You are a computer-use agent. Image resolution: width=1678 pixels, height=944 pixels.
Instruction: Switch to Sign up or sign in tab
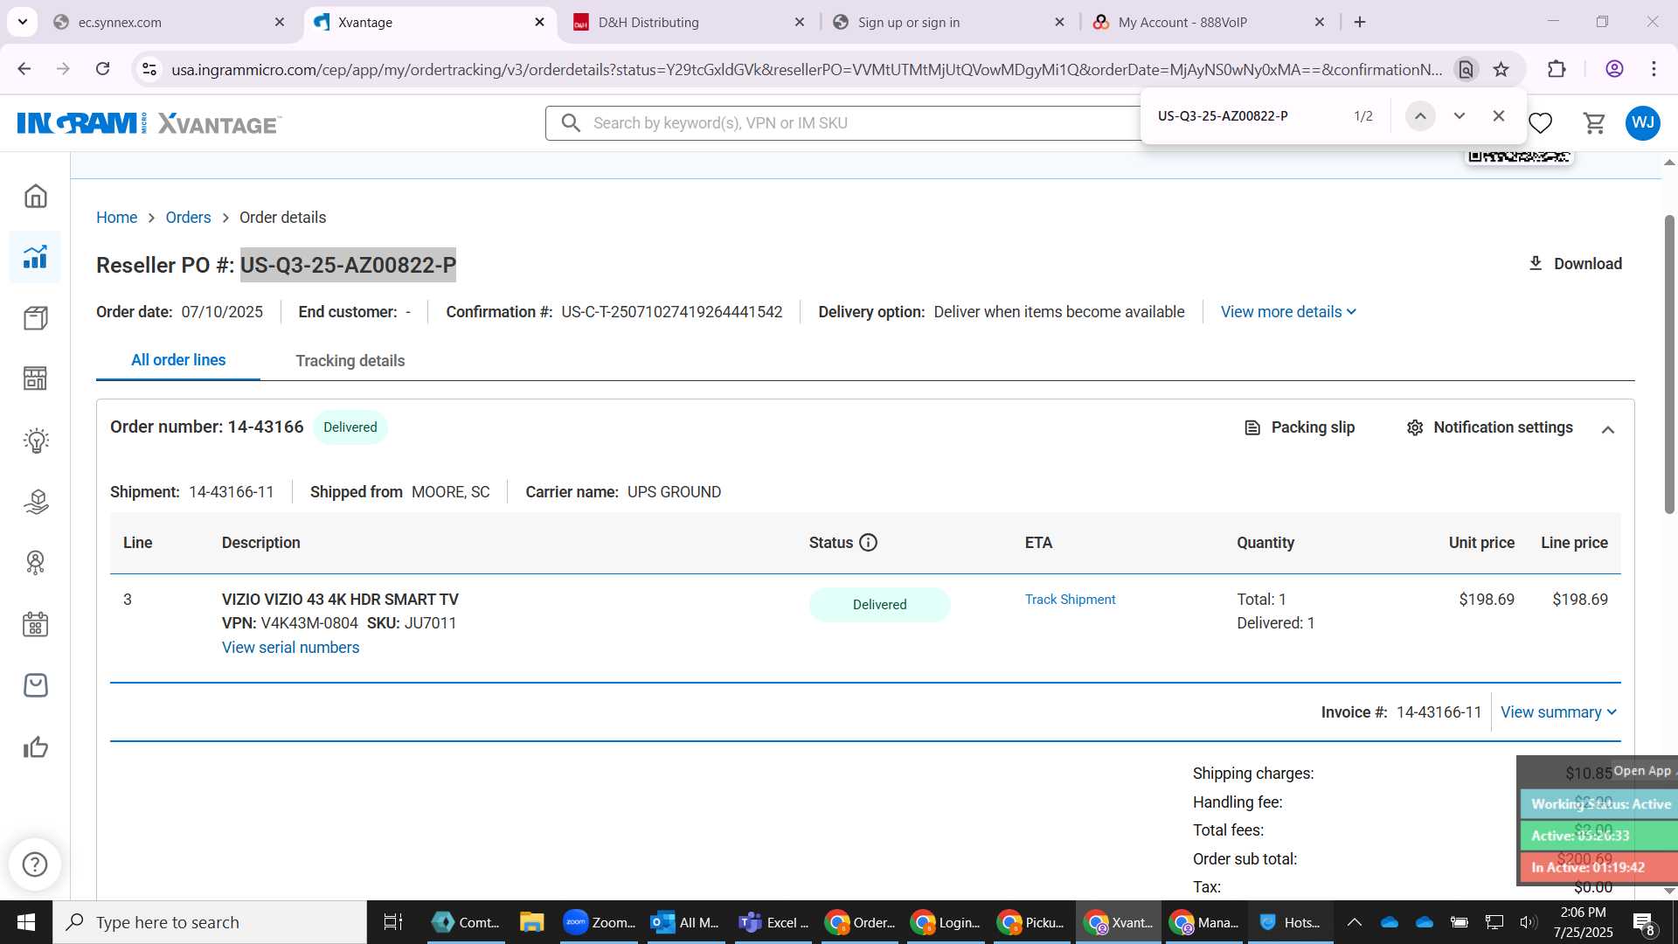pyautogui.click(x=950, y=22)
